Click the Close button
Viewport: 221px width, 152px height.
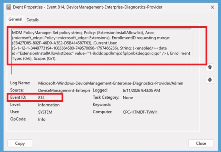click(x=201, y=143)
